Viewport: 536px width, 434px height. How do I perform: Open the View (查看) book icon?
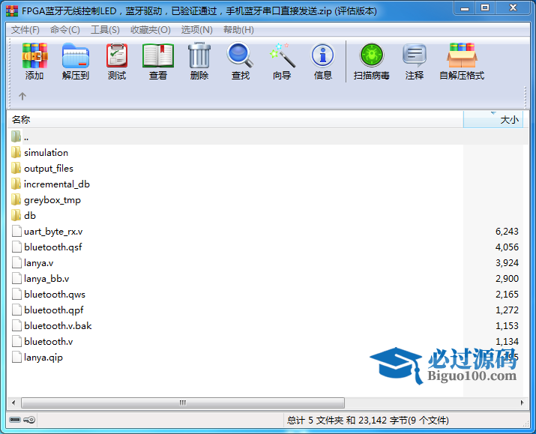[x=158, y=55]
